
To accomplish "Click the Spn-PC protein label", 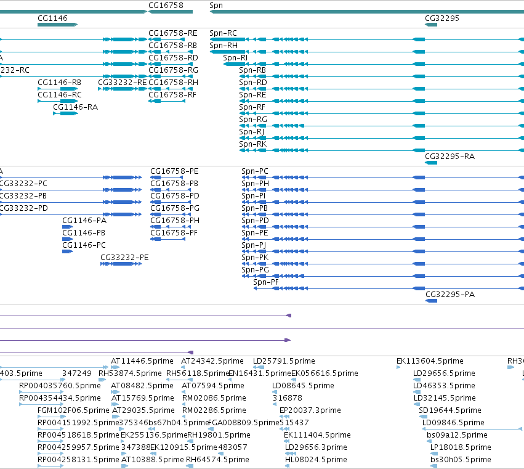I will pos(255,171).
